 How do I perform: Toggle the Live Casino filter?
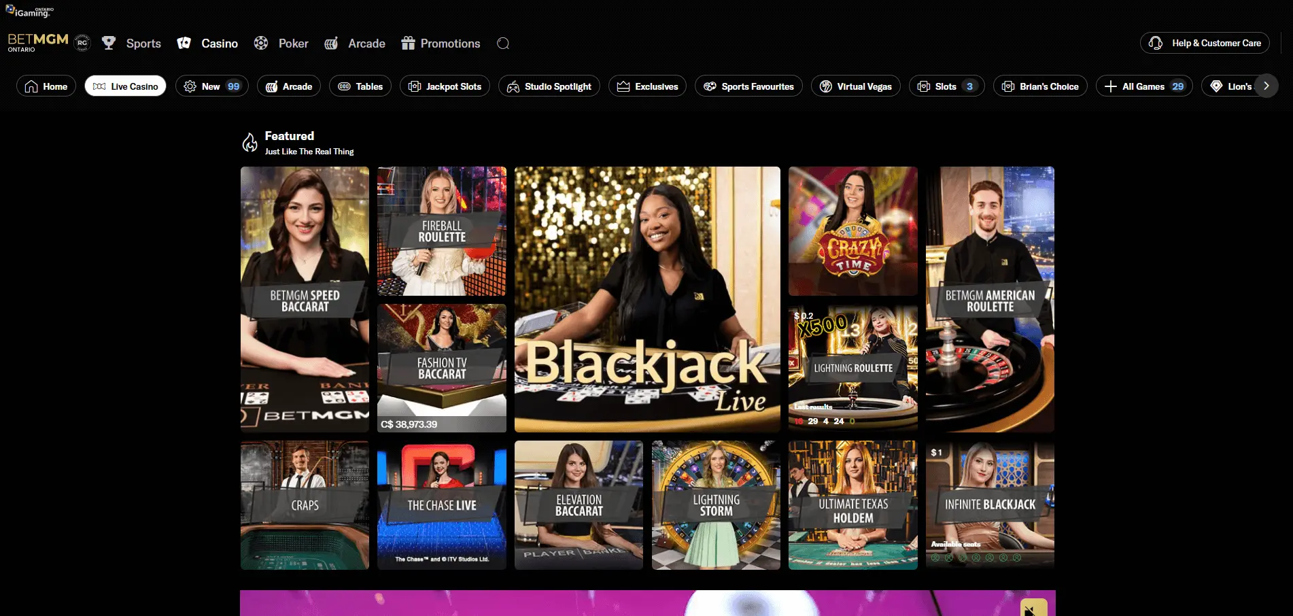tap(125, 86)
